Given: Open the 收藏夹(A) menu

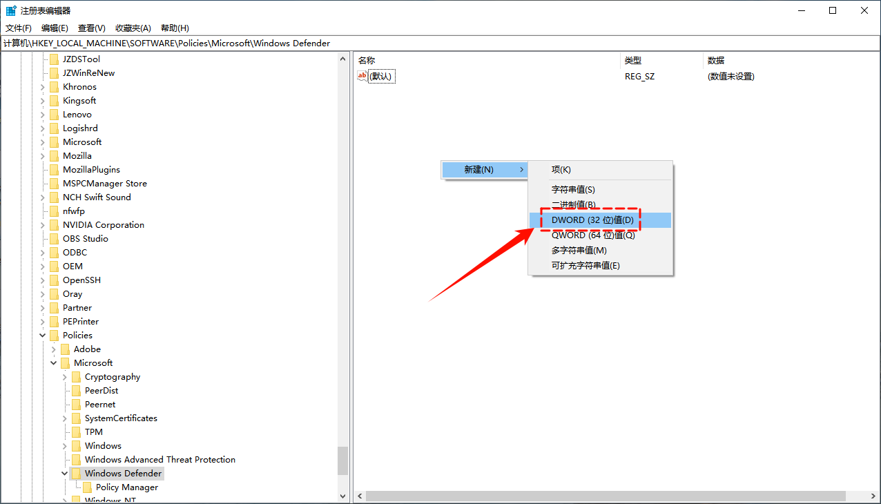Looking at the screenshot, I should pyautogui.click(x=133, y=28).
